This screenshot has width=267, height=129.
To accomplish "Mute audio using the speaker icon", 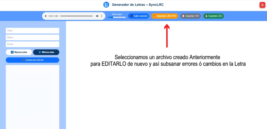I will point(97,16).
